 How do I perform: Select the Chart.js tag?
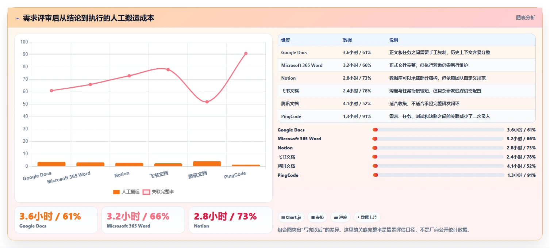click(291, 217)
